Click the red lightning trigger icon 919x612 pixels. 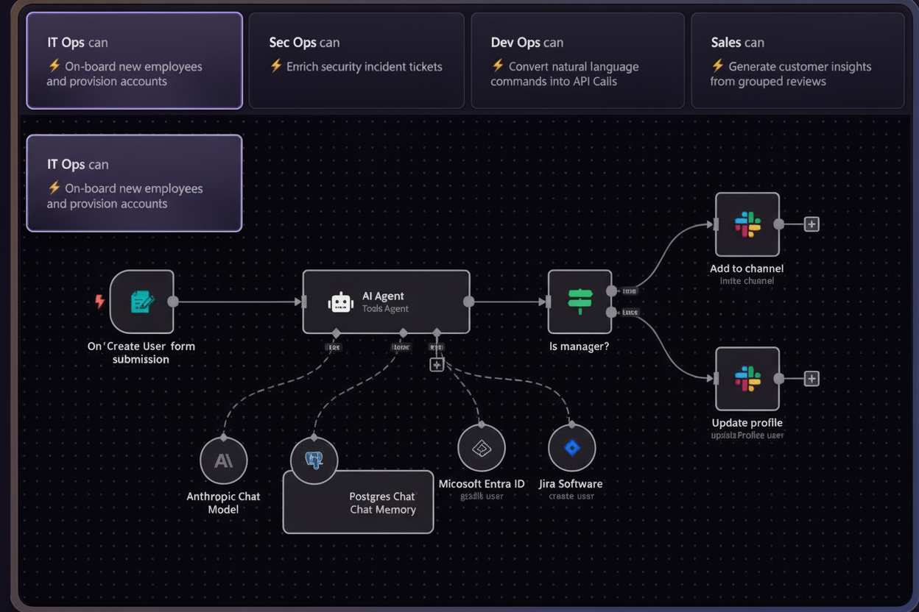[x=100, y=302]
